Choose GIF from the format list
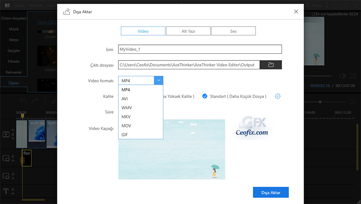 (141, 135)
